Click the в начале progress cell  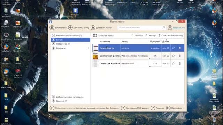coord(155,48)
